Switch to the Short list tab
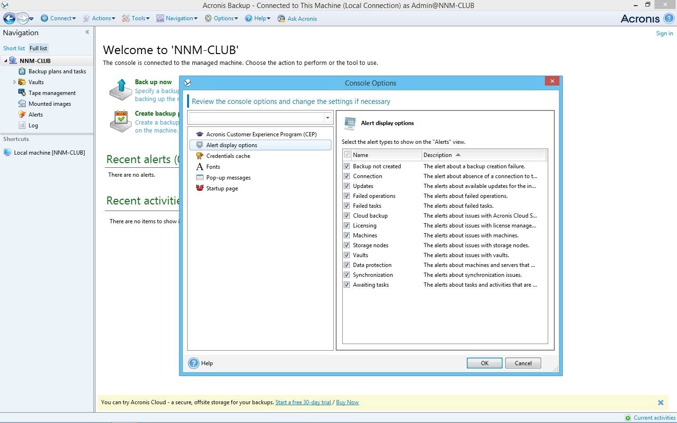The height and width of the screenshot is (423, 677). point(14,48)
